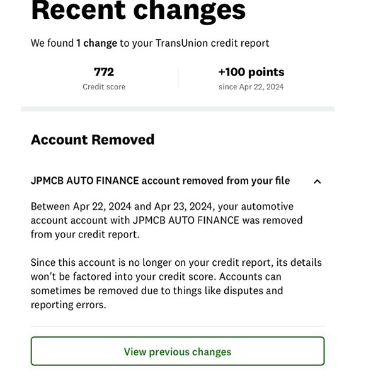Click the Credit score label
Viewport: 378px width, 378px height.
point(104,87)
